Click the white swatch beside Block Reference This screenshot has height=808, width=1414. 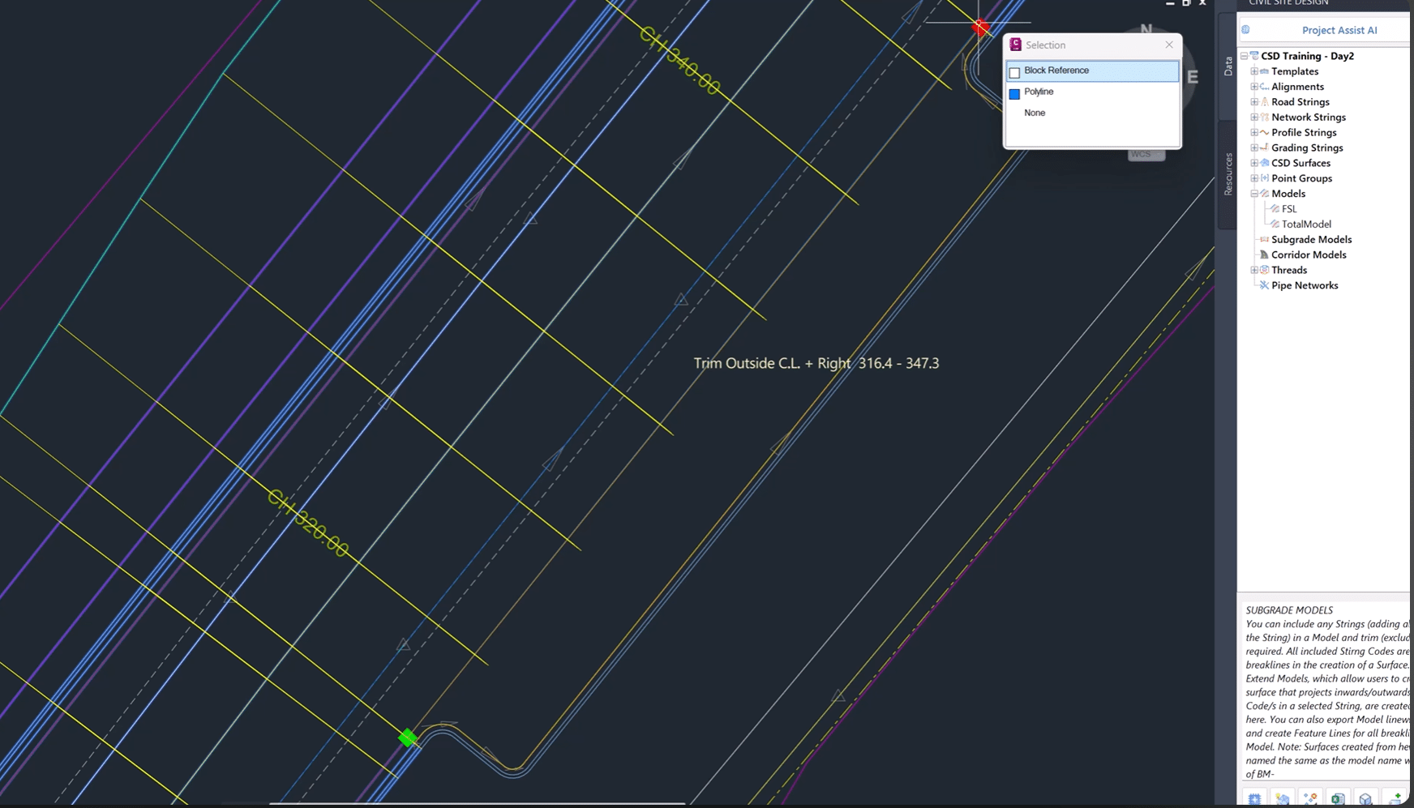[1014, 72]
